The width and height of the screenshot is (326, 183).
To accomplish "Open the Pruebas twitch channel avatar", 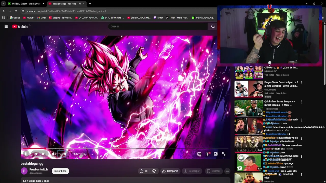I will click(24, 171).
